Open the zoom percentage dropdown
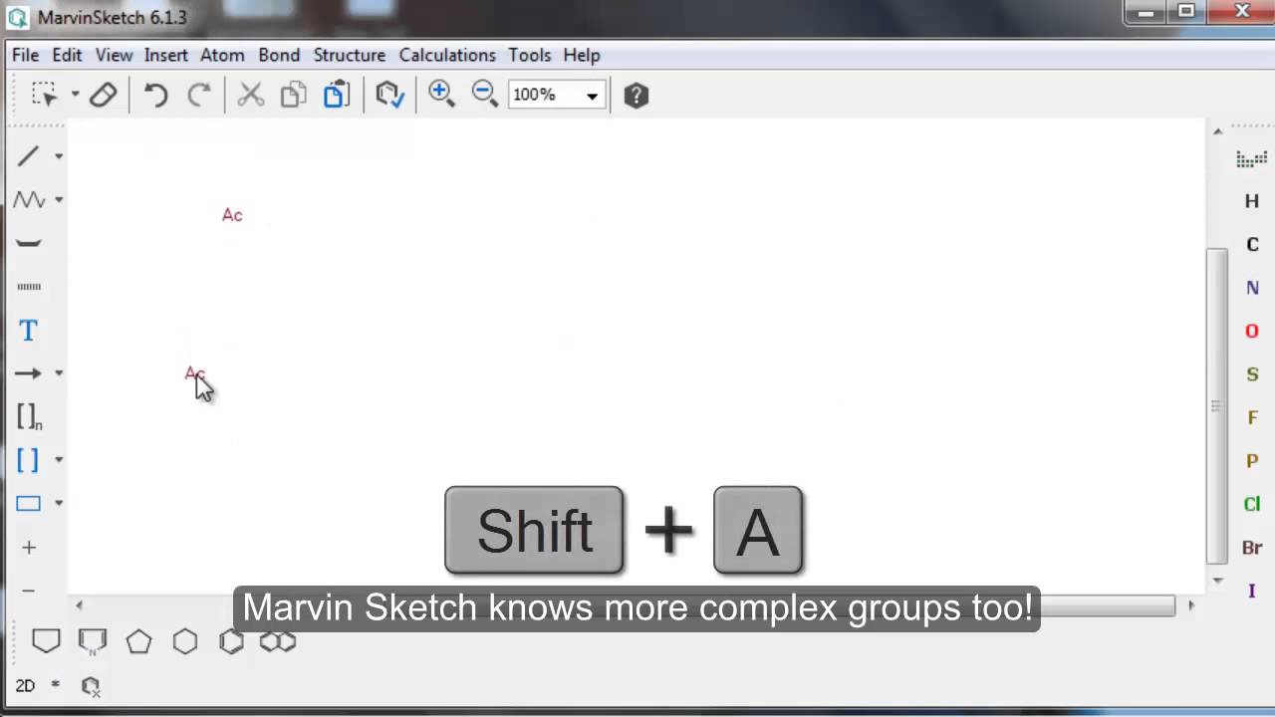Viewport: 1275px width, 717px height. (592, 96)
